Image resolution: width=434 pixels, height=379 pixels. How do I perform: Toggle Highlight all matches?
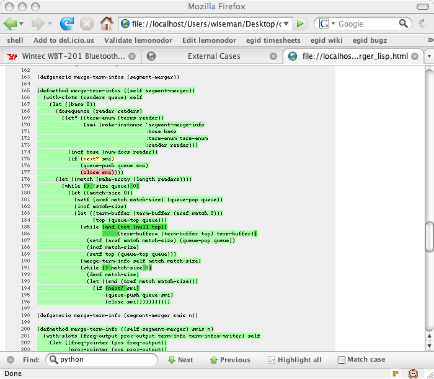point(294,360)
